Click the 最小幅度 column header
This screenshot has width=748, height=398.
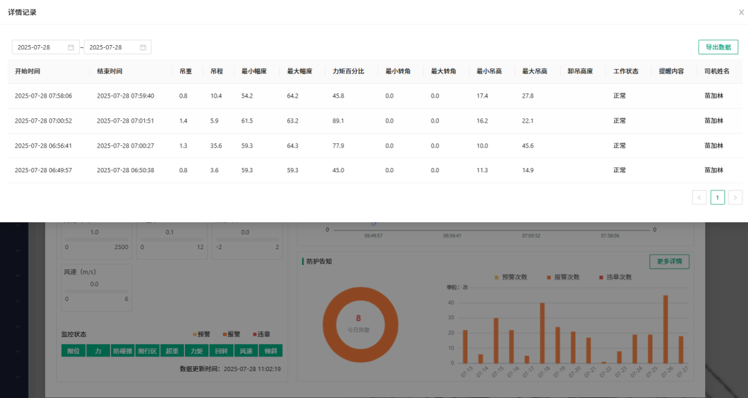click(253, 71)
